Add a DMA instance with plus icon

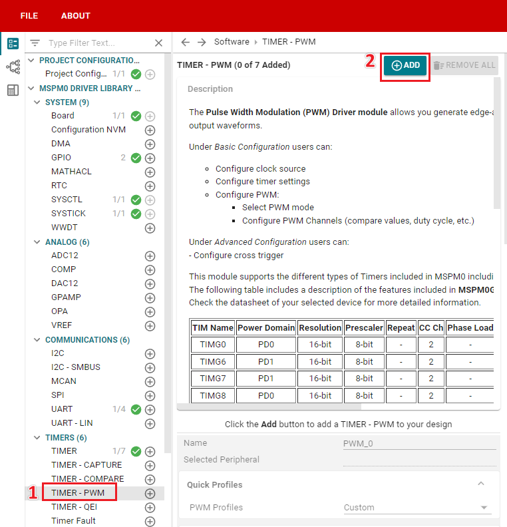(150, 144)
